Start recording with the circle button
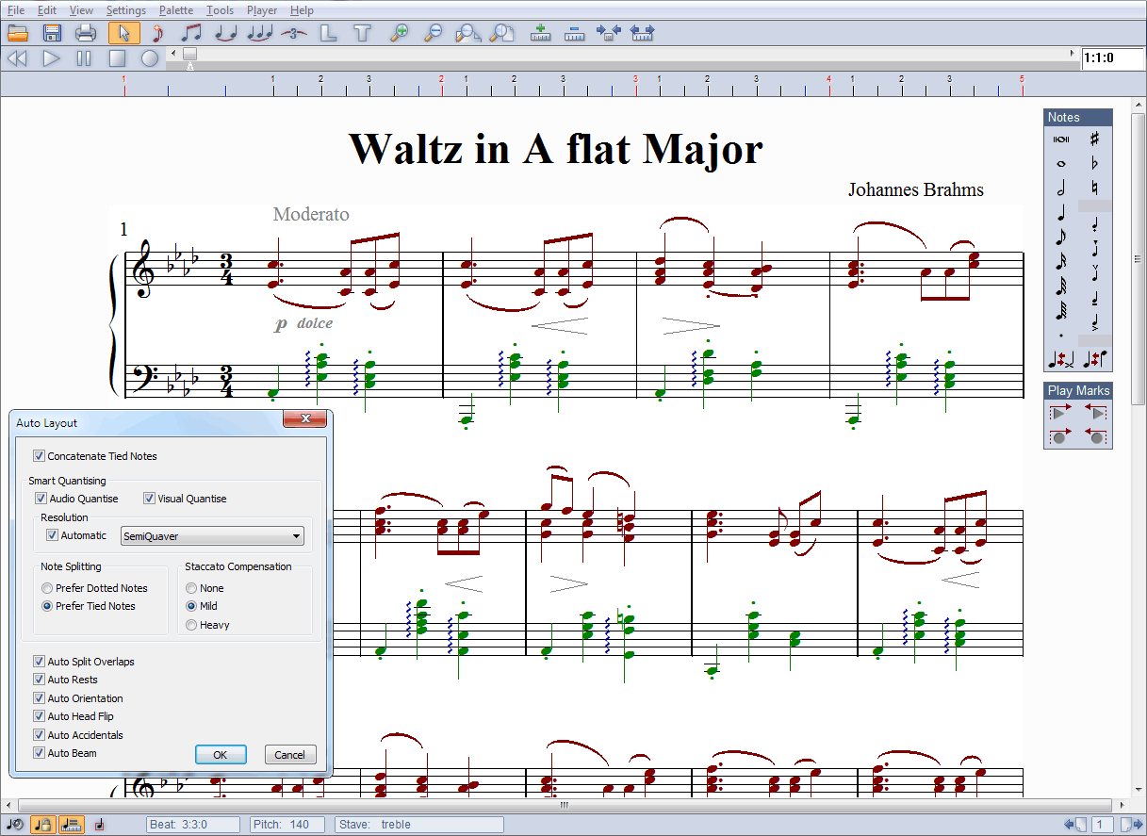The height and width of the screenshot is (836, 1147). click(x=150, y=58)
